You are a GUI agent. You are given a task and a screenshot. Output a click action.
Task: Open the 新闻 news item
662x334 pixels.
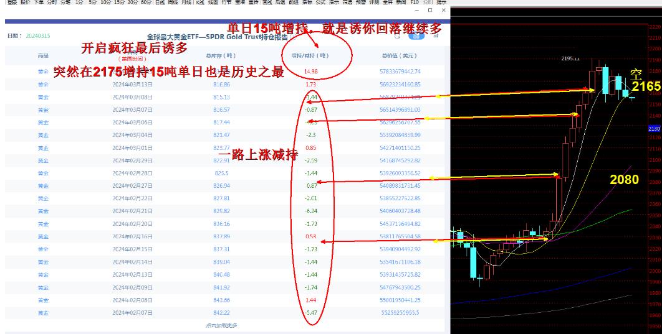pos(401,2)
